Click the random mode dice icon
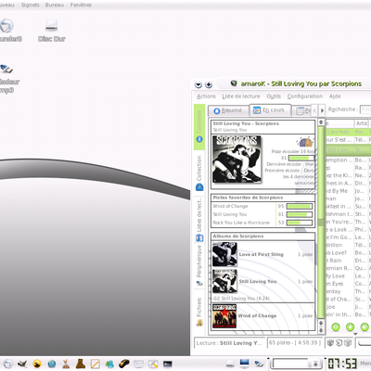Viewport: 371px width, 371px height. pos(330,343)
